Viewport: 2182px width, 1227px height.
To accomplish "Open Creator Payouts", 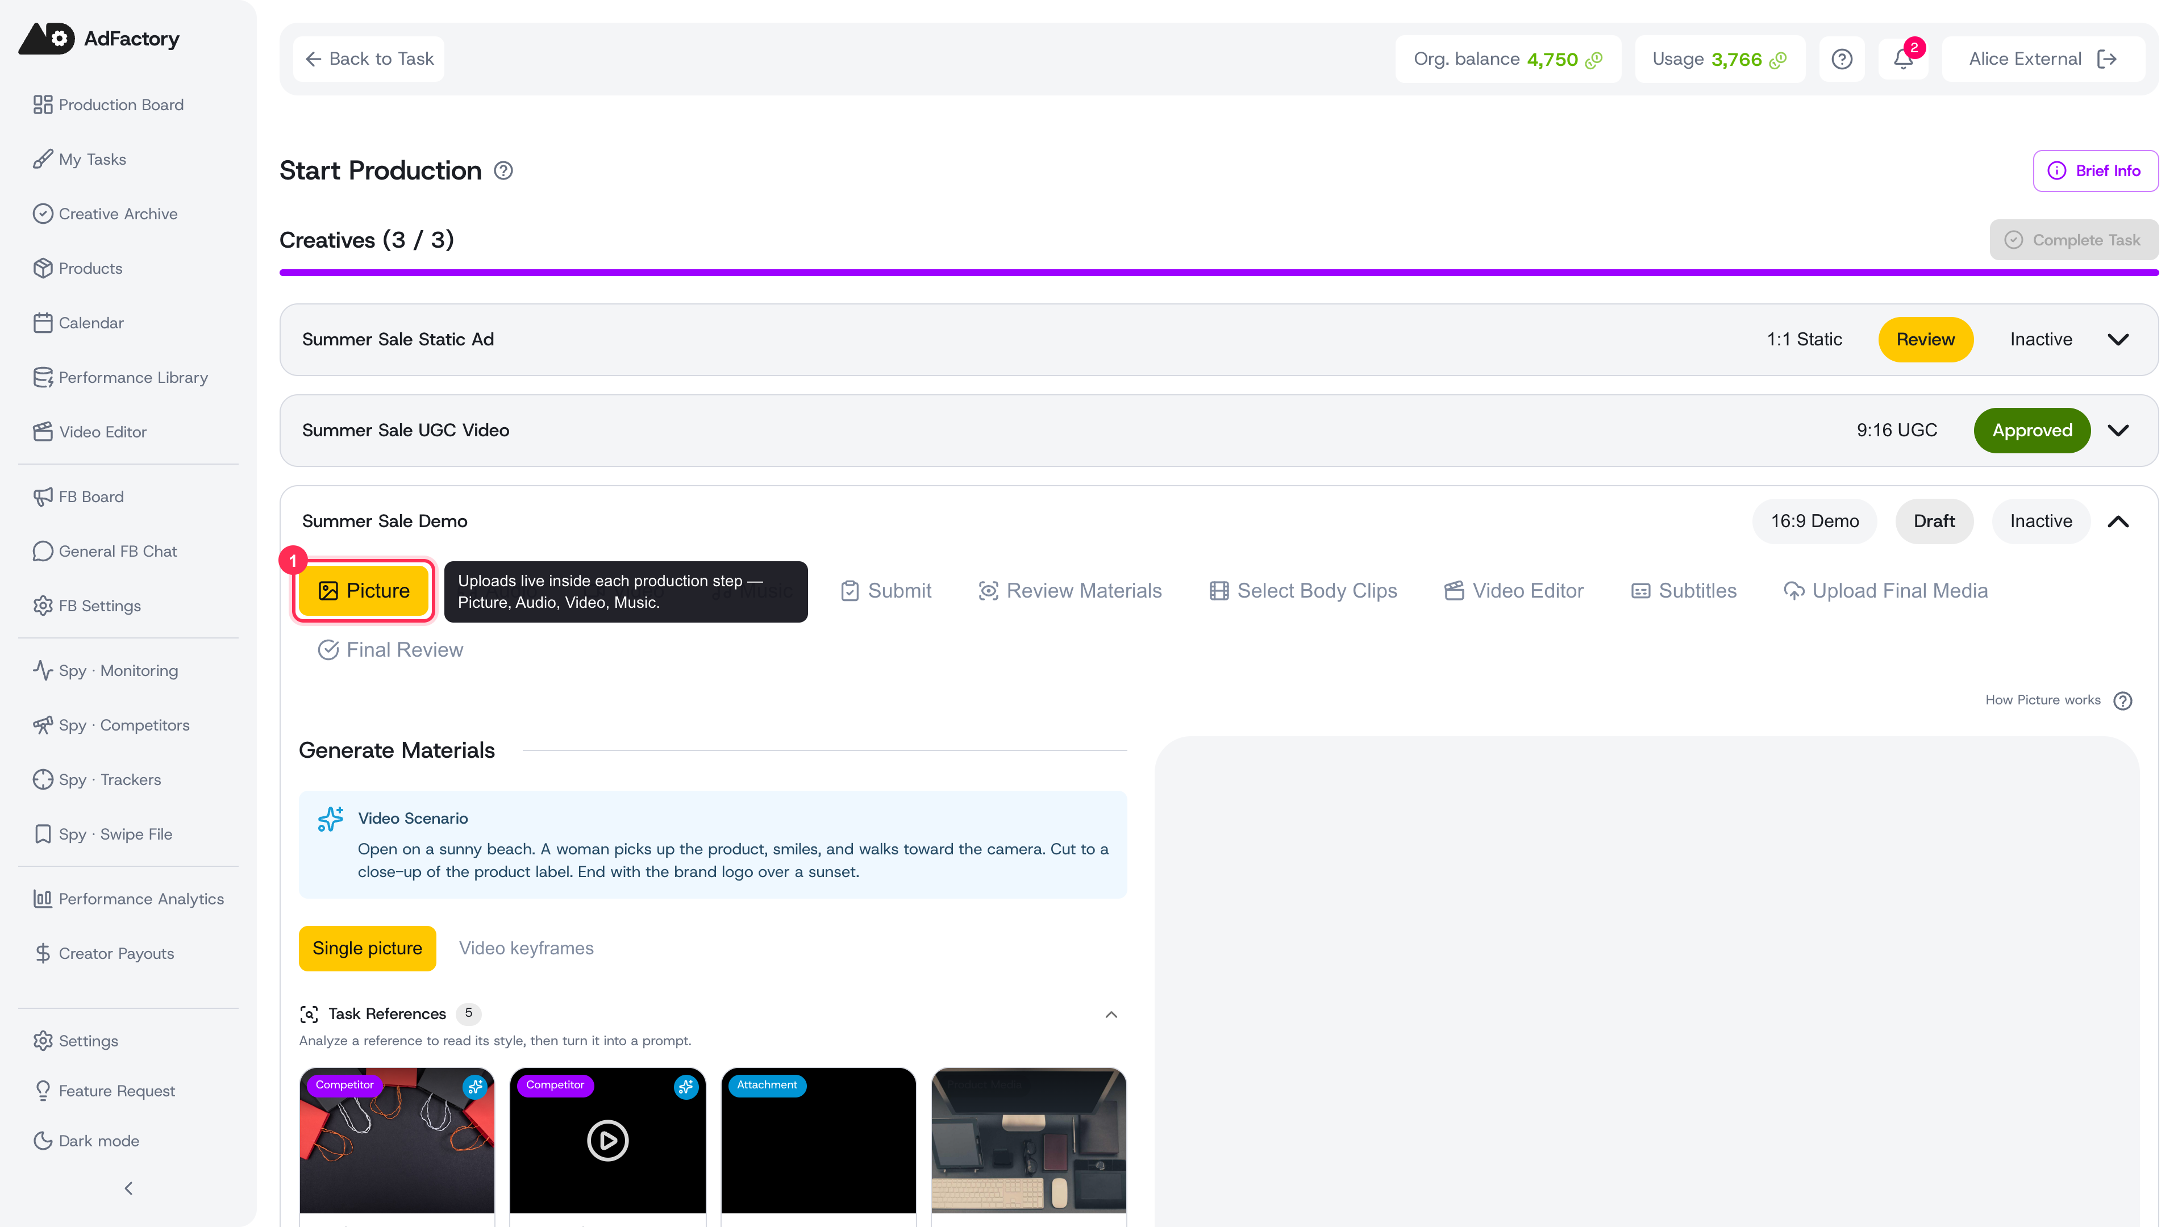I will pyautogui.click(x=103, y=954).
